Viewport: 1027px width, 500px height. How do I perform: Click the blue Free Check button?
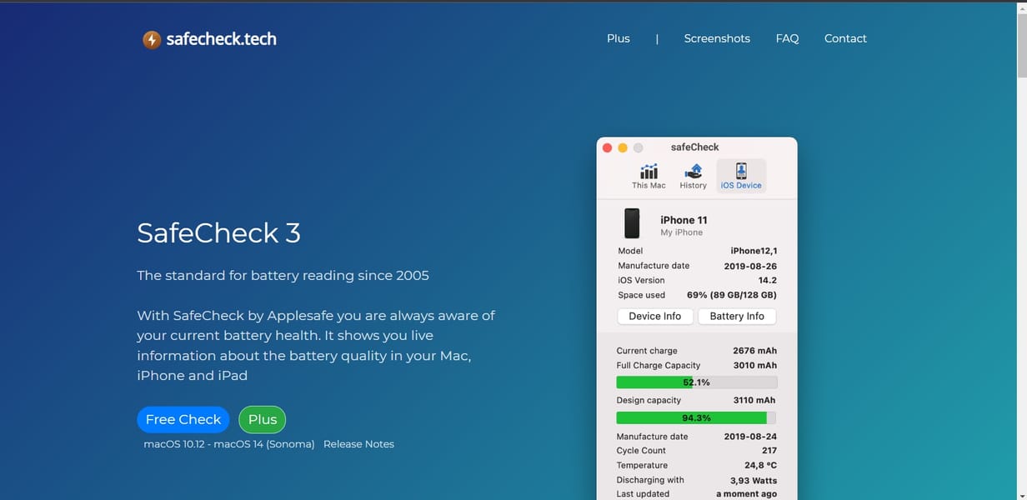(x=183, y=419)
